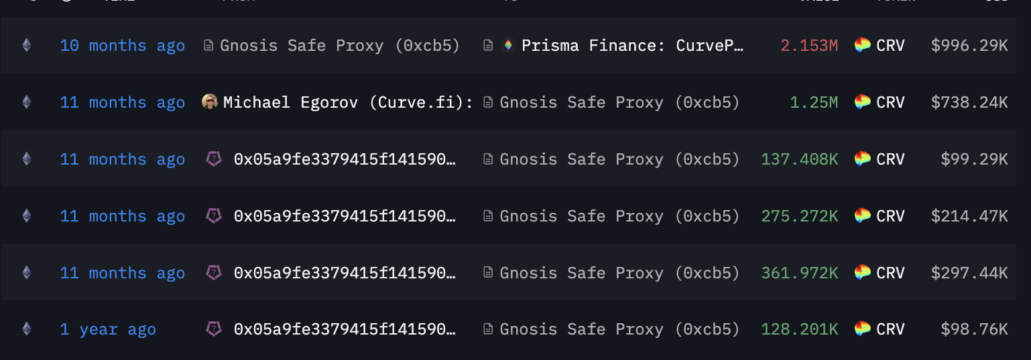This screenshot has height=360, width=1031.
Task: Open the '10 months ago' transaction link
Action: 123,46
